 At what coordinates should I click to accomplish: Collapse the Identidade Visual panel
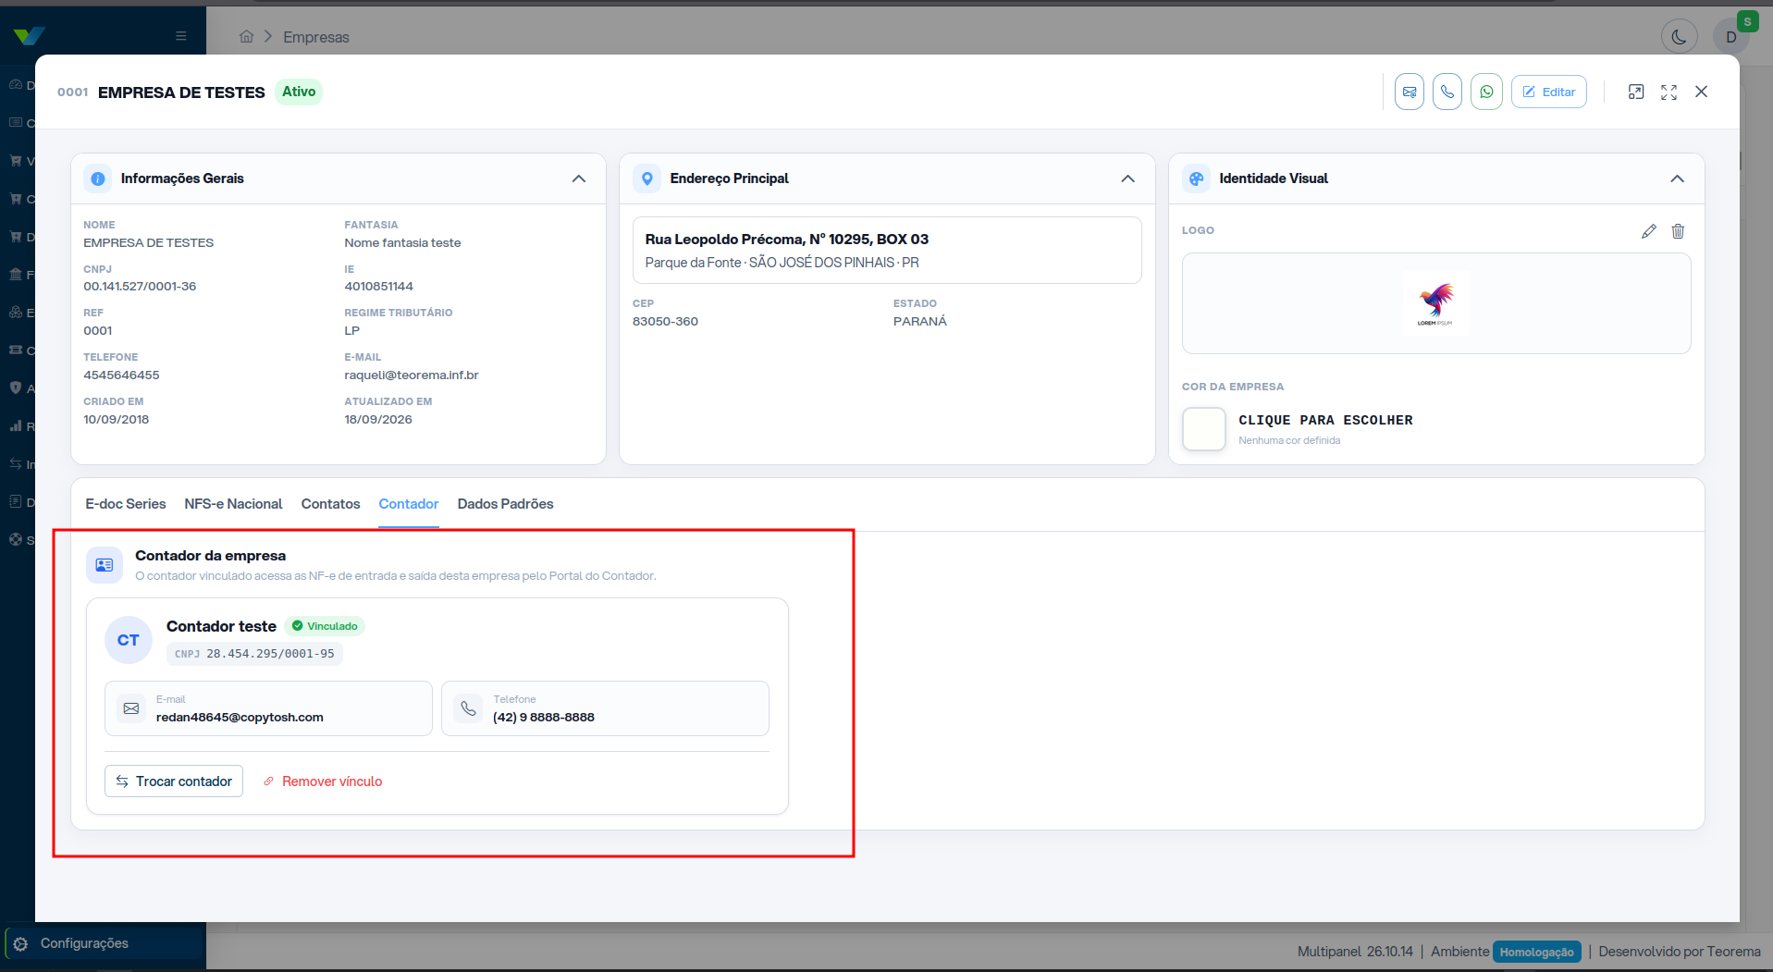coord(1677,178)
